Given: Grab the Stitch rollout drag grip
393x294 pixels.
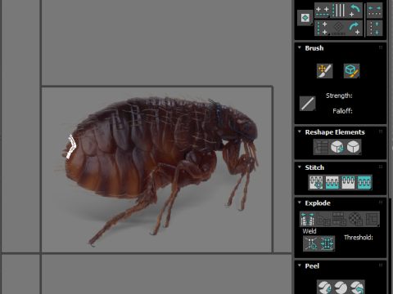Looking at the screenshot, I should (381, 167).
